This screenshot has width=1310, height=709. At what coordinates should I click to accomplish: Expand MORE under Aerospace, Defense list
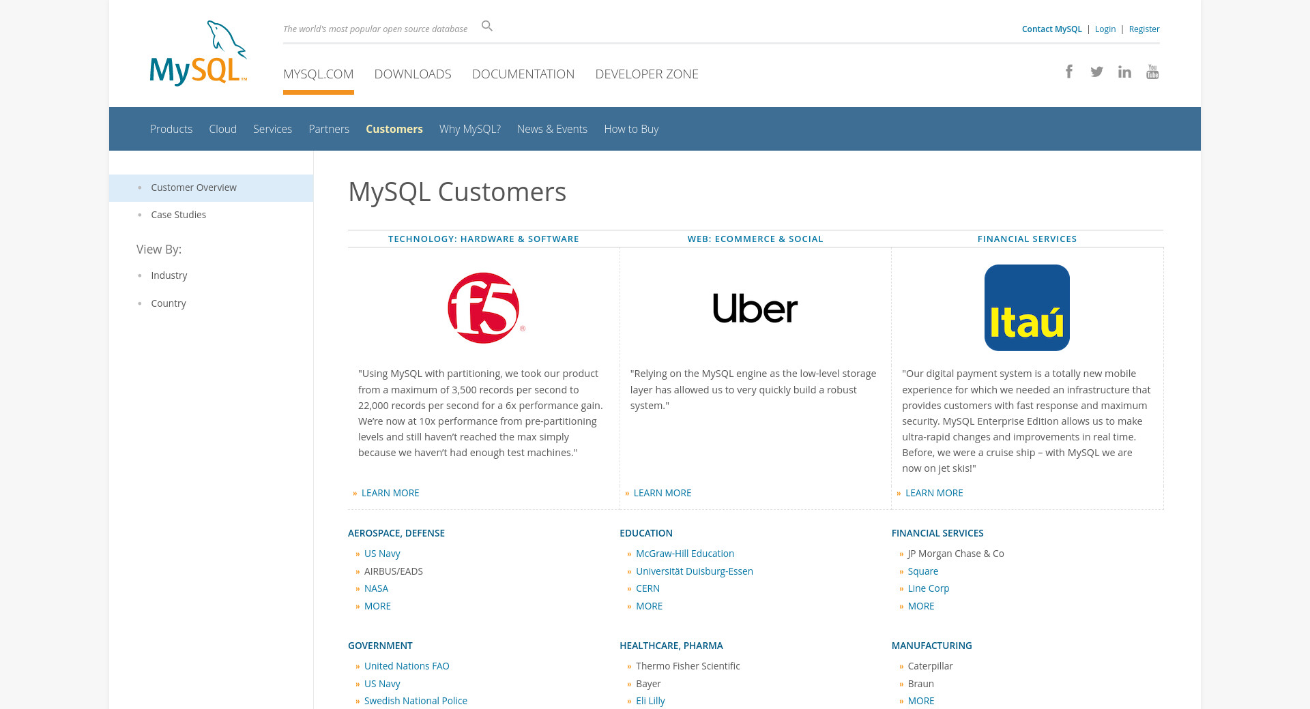coord(377,606)
